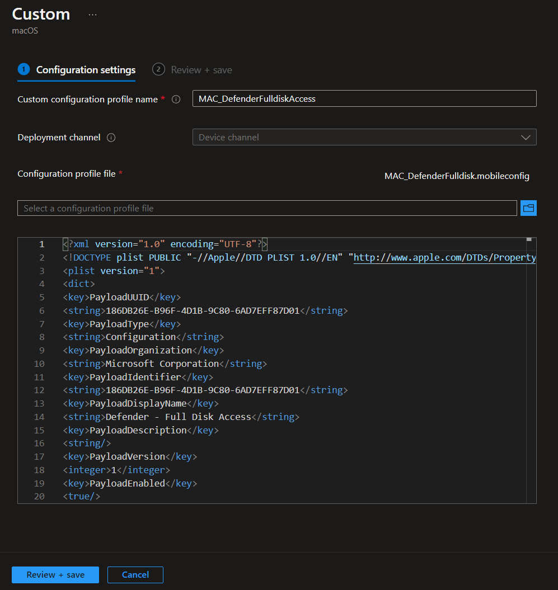Open the ellipsis menu next to Custom

point(92,15)
